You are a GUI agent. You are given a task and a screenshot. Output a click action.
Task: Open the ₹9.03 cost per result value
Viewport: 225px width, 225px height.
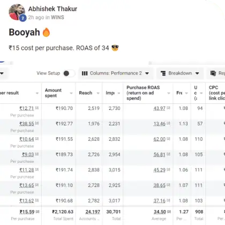[x=28, y=154]
